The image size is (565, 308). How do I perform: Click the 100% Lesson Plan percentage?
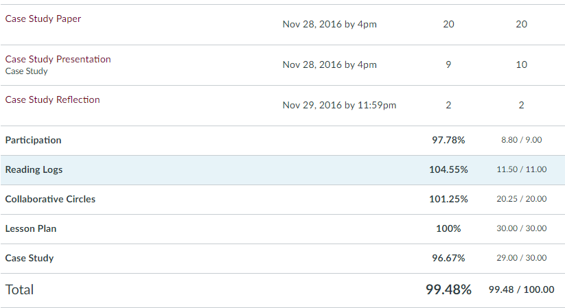coord(448,228)
